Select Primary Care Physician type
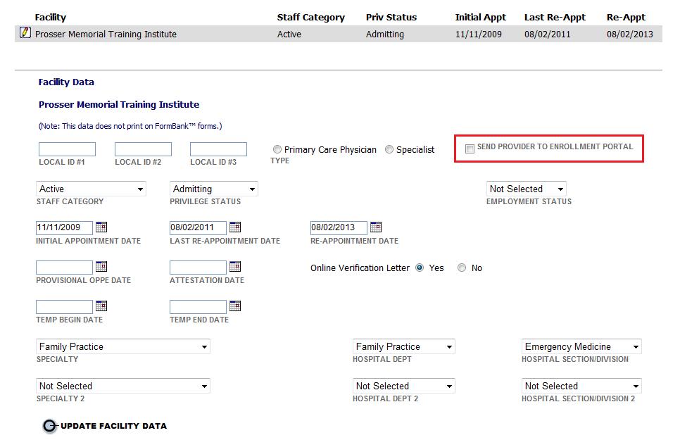Screen dimensions: 680x440 tap(277, 149)
